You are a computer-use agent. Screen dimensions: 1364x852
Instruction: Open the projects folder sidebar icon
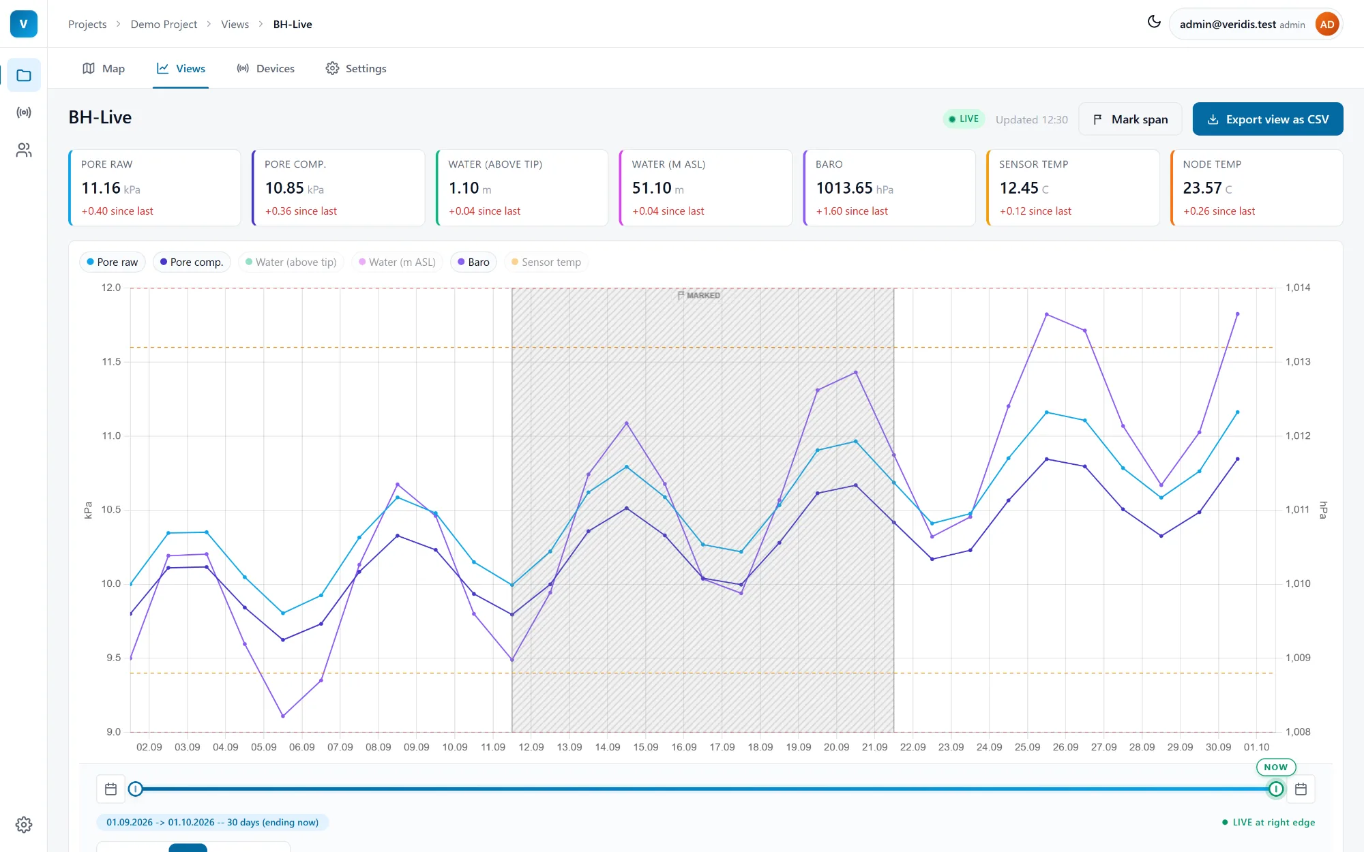24,75
